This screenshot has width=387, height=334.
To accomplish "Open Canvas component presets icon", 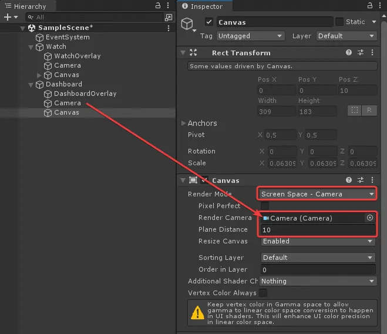I will 361,180.
